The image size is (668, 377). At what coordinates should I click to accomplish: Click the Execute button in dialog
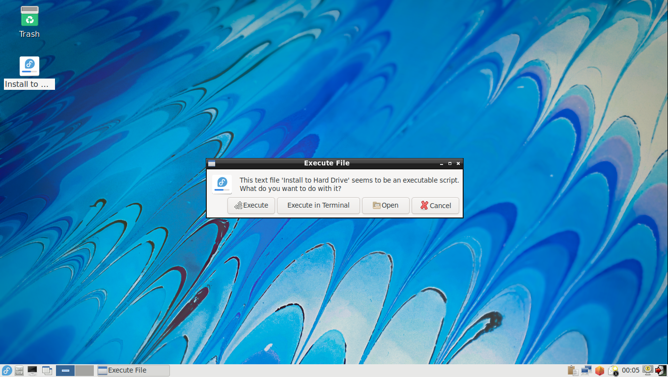251,206
